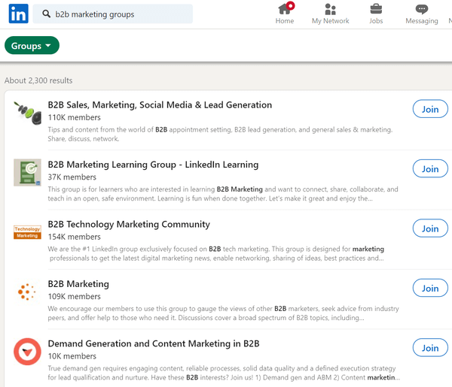
Task: Click the 'We are the #1 LinkedIn group' description
Action: [x=216, y=253]
